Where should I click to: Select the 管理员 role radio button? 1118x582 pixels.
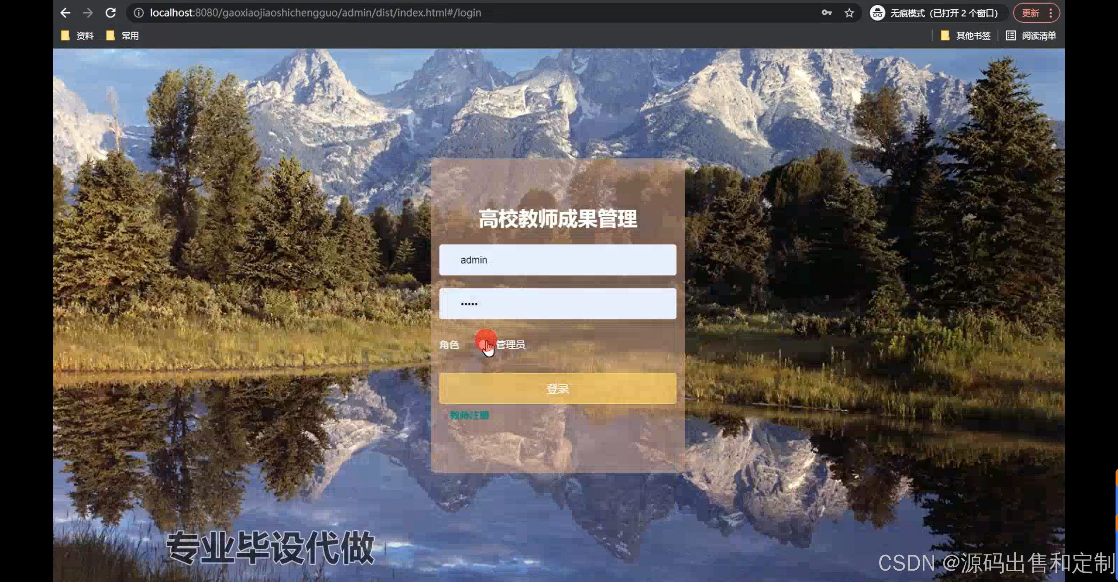[x=482, y=345]
